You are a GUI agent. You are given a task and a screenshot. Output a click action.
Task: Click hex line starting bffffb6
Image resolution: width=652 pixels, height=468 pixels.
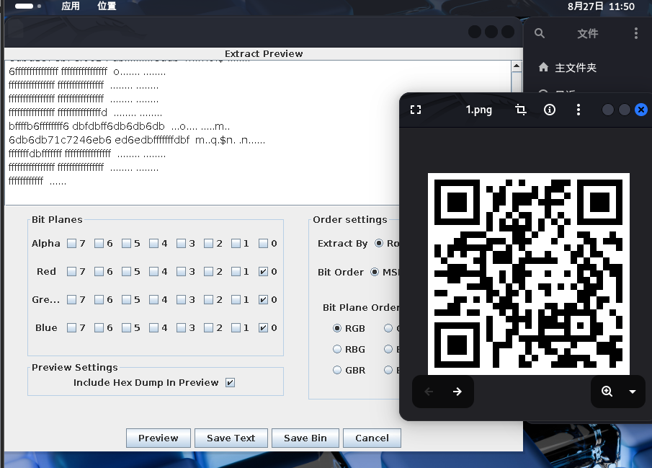click(120, 126)
